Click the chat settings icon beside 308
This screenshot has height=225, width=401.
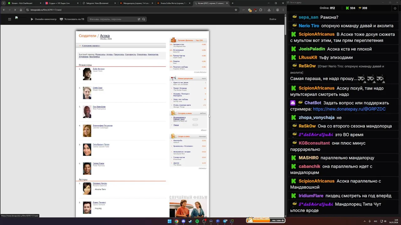395,8
